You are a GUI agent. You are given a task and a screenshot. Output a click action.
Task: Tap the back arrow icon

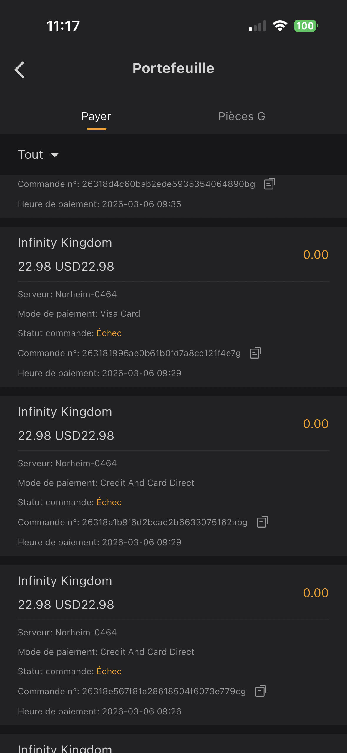pyautogui.click(x=20, y=70)
